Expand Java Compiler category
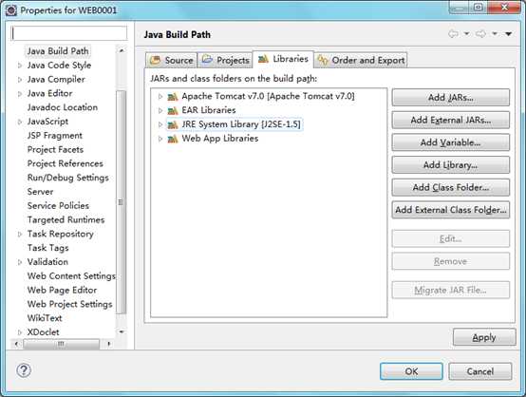 (20, 80)
